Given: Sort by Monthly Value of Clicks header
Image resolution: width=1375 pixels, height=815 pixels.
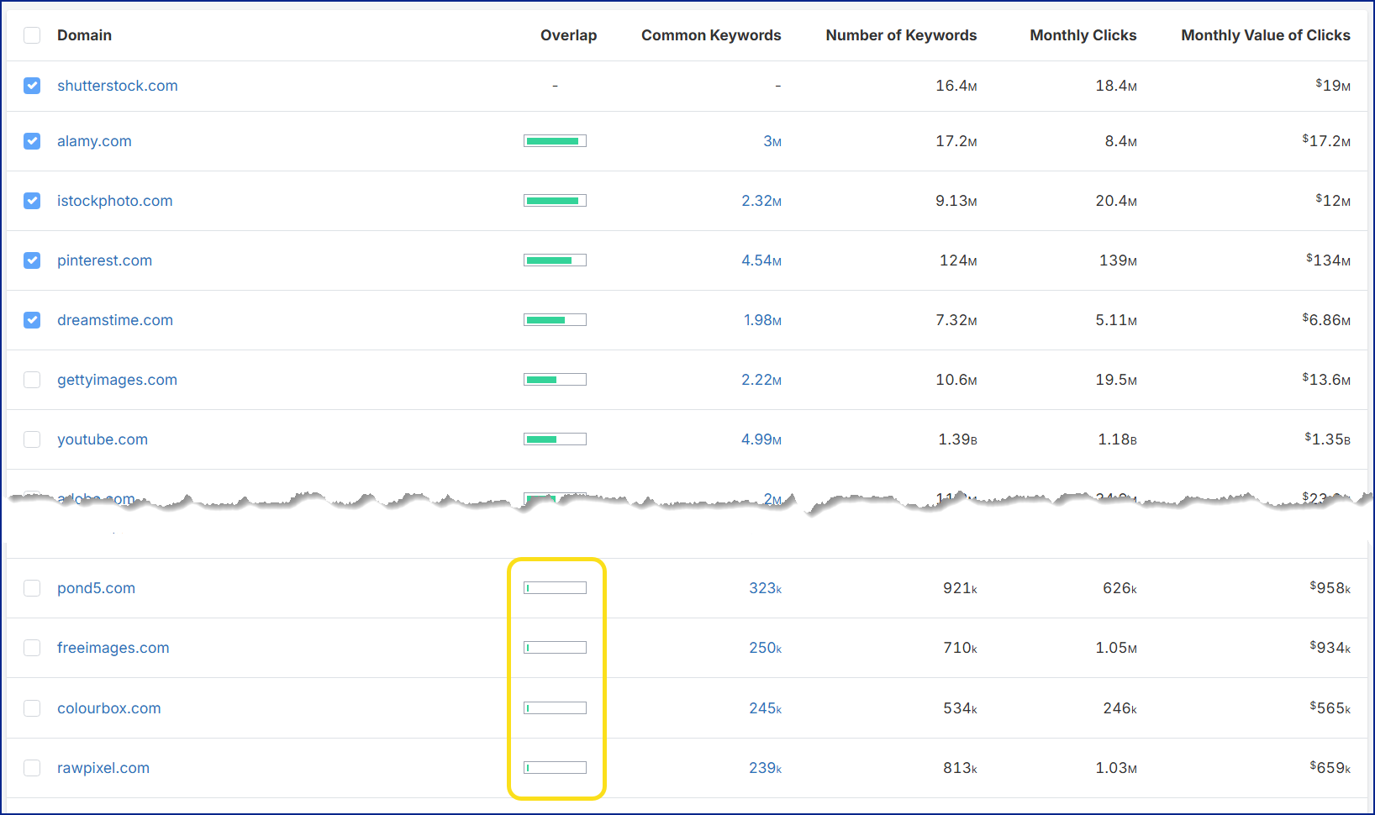Looking at the screenshot, I should pos(1266,35).
